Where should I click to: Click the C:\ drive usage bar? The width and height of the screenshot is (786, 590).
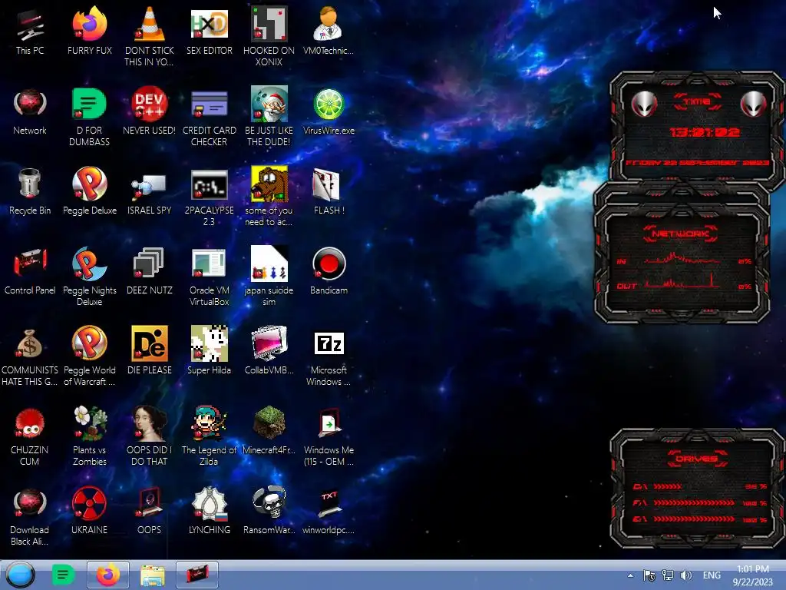(x=668, y=486)
